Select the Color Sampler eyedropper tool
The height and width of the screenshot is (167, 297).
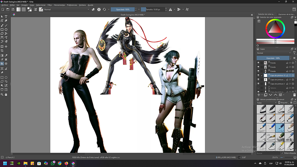pos(6,55)
